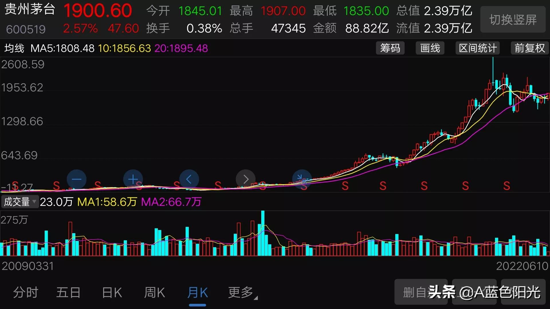This screenshot has height=309, width=550.
Task: Switch to the 日K daily chart tab
Action: (x=111, y=292)
